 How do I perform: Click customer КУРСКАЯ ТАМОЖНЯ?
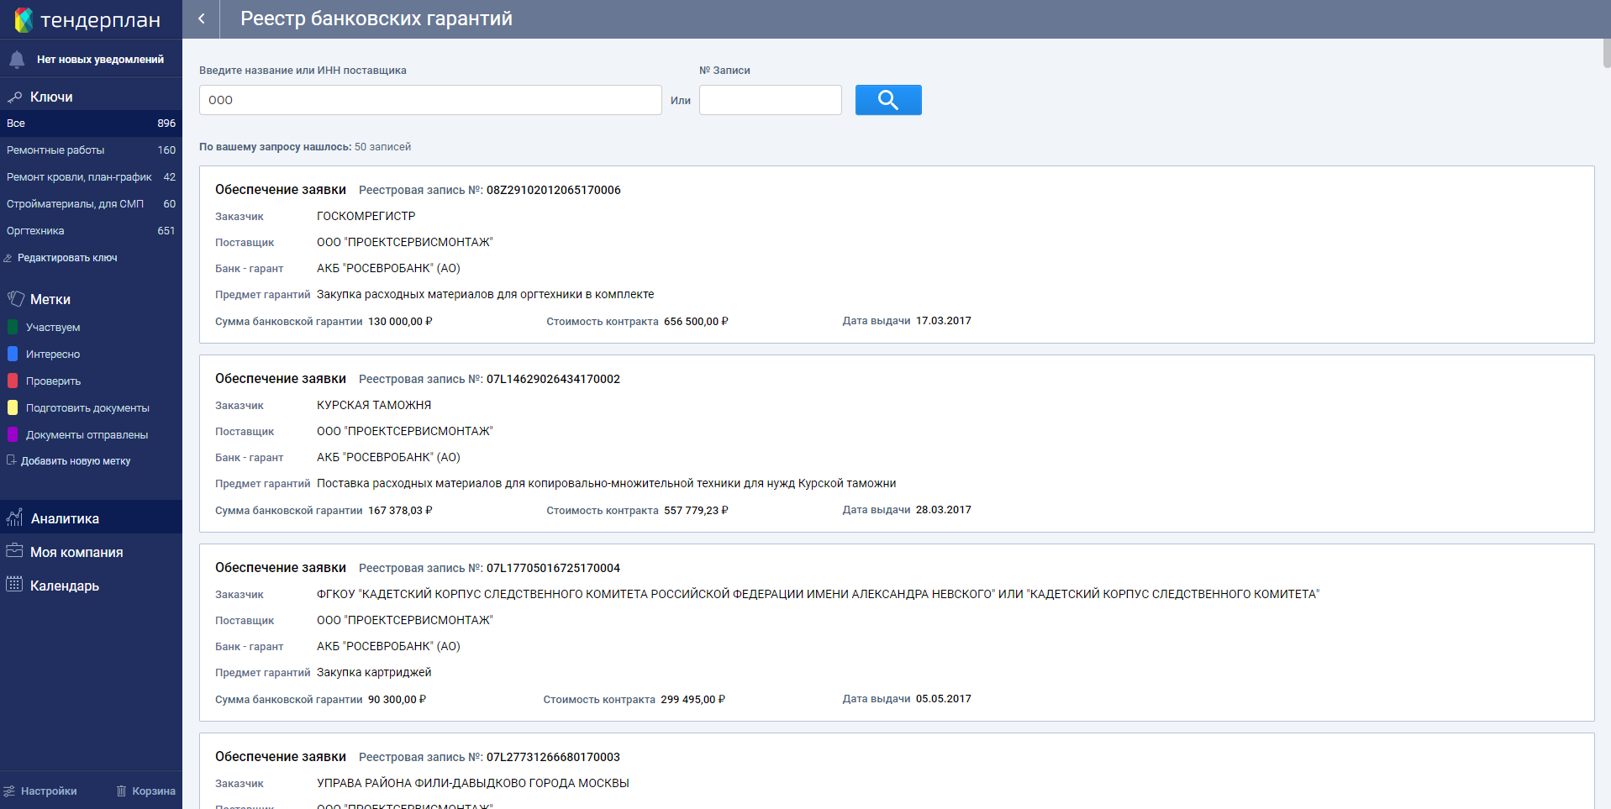click(x=374, y=405)
